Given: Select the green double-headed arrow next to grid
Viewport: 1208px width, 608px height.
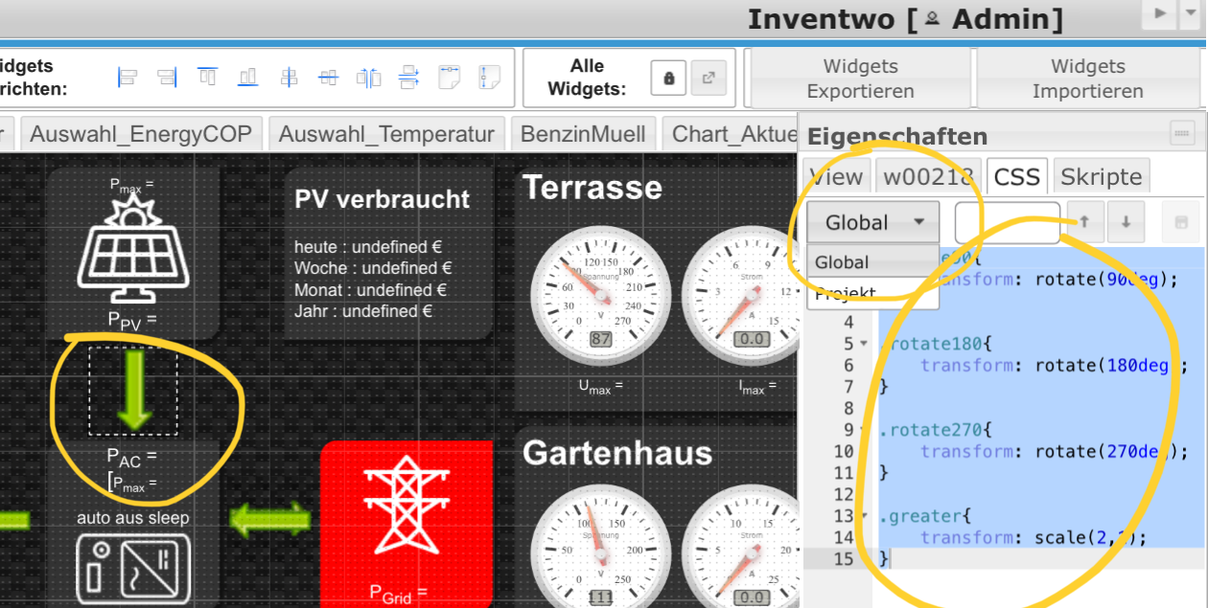Looking at the screenshot, I should [x=271, y=521].
